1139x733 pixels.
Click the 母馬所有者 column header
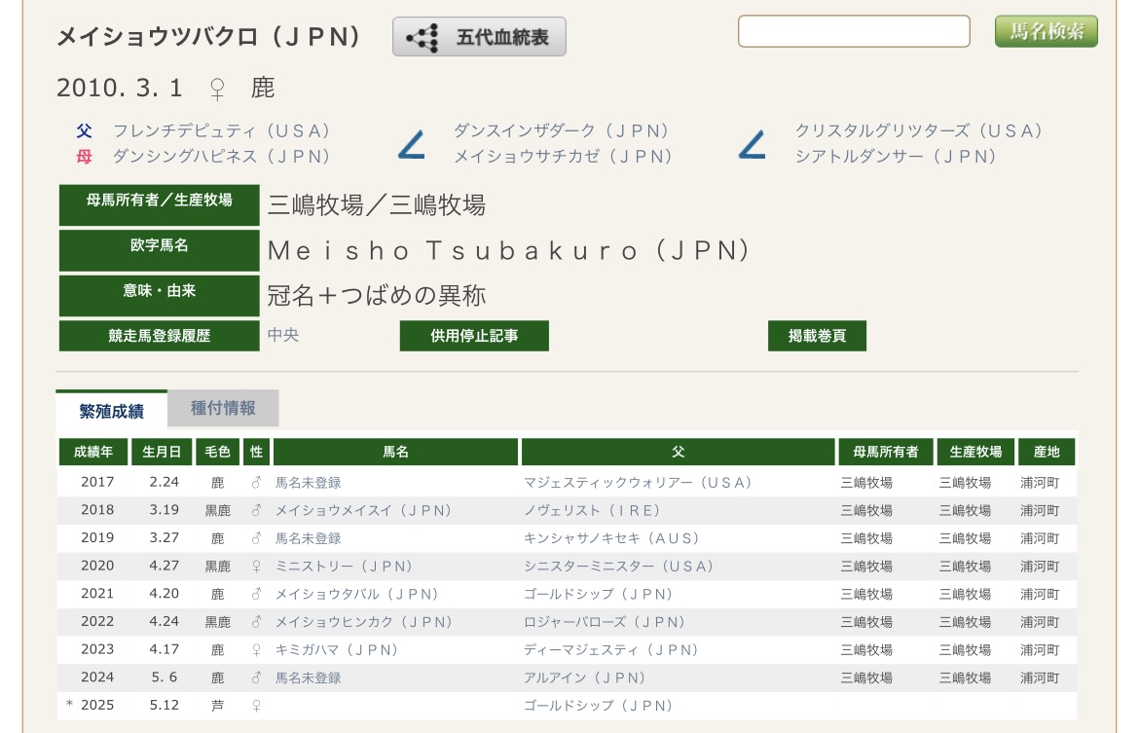[x=886, y=452]
